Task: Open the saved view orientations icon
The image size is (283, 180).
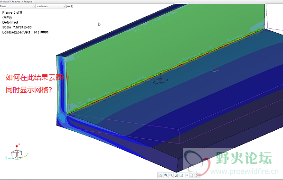Action: tap(181, 175)
